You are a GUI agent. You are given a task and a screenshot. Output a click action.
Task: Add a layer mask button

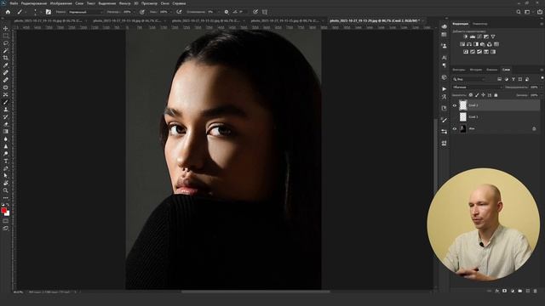tap(504, 291)
